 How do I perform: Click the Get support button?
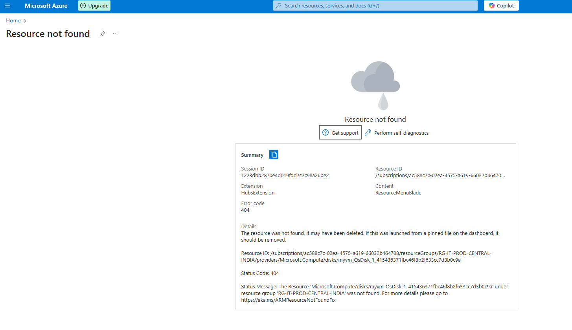click(340, 133)
